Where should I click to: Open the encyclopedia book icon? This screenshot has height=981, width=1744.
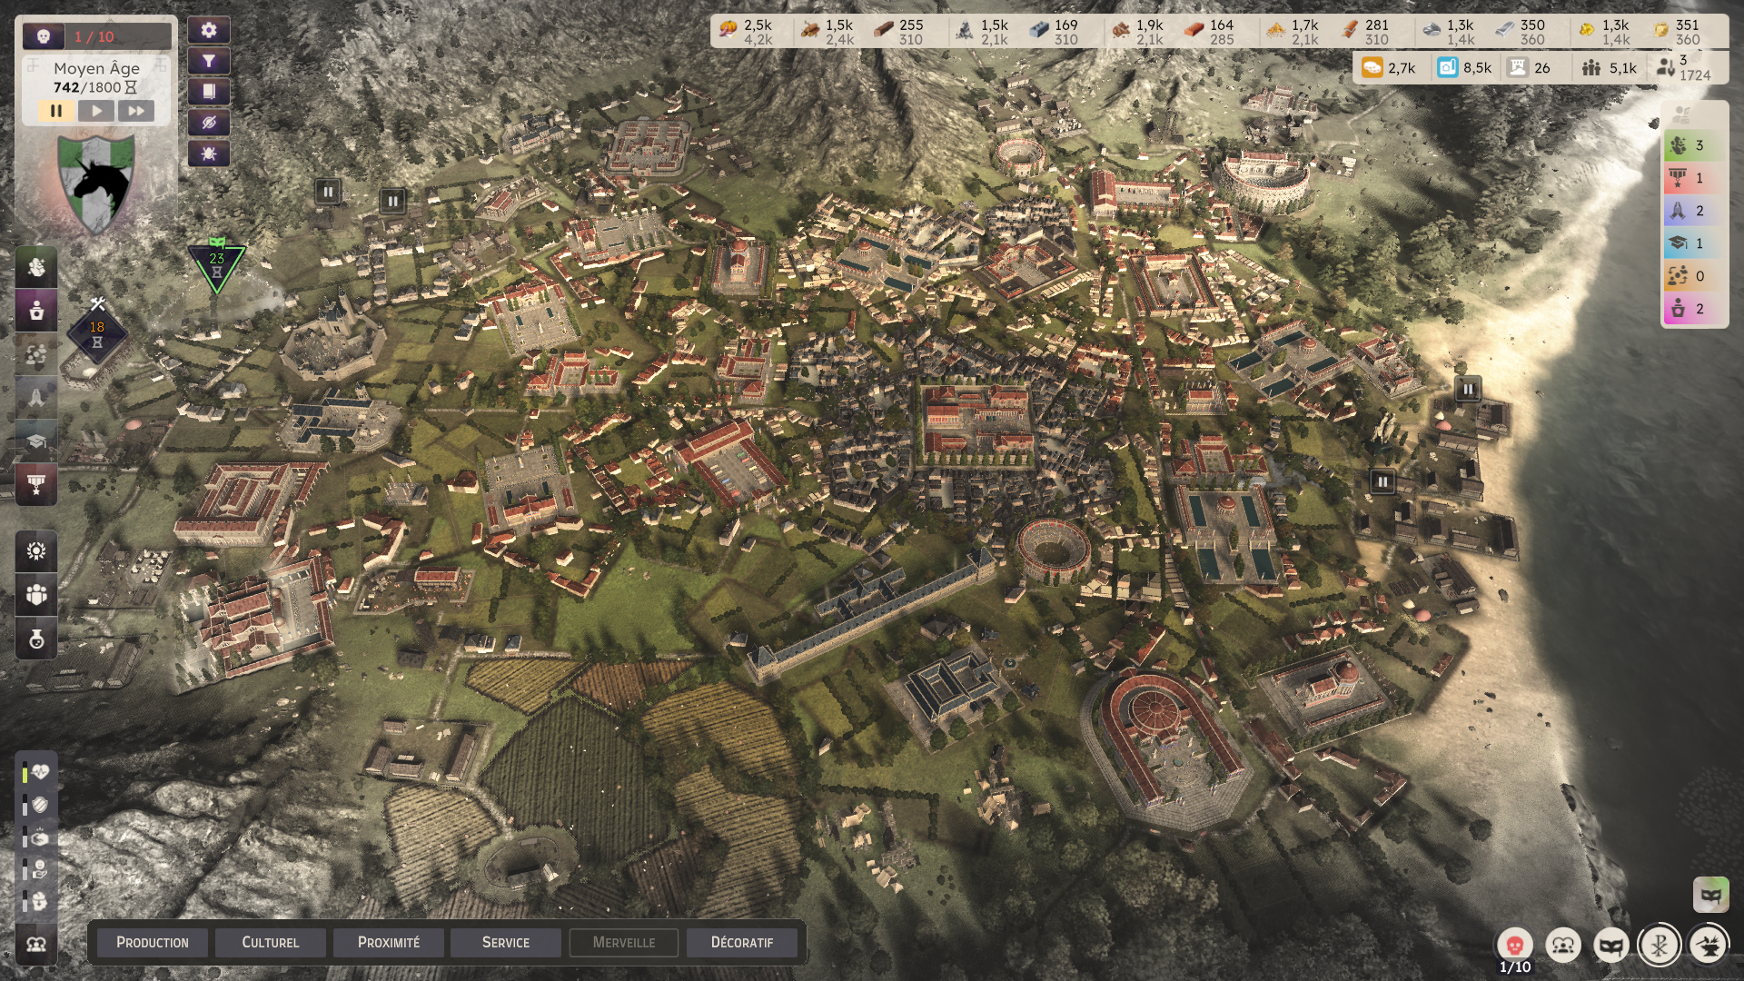coord(209,92)
